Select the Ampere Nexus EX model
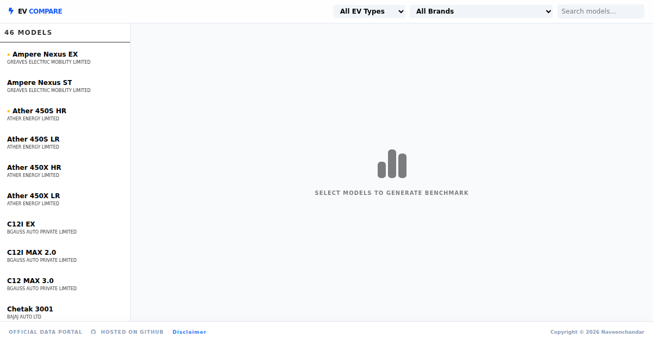The width and height of the screenshot is (653, 343). tap(45, 54)
